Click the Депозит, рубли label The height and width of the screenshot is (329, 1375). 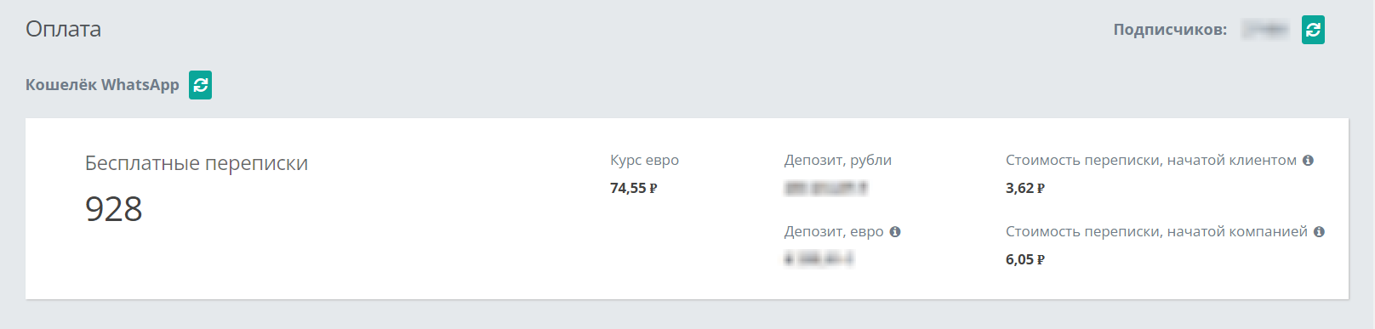coord(838,160)
